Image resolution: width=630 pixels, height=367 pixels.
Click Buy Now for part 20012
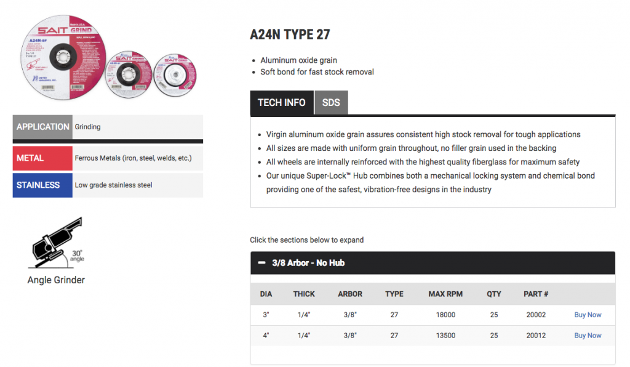click(x=588, y=336)
